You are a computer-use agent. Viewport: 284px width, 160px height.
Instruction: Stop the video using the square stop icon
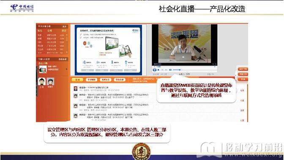(158, 70)
